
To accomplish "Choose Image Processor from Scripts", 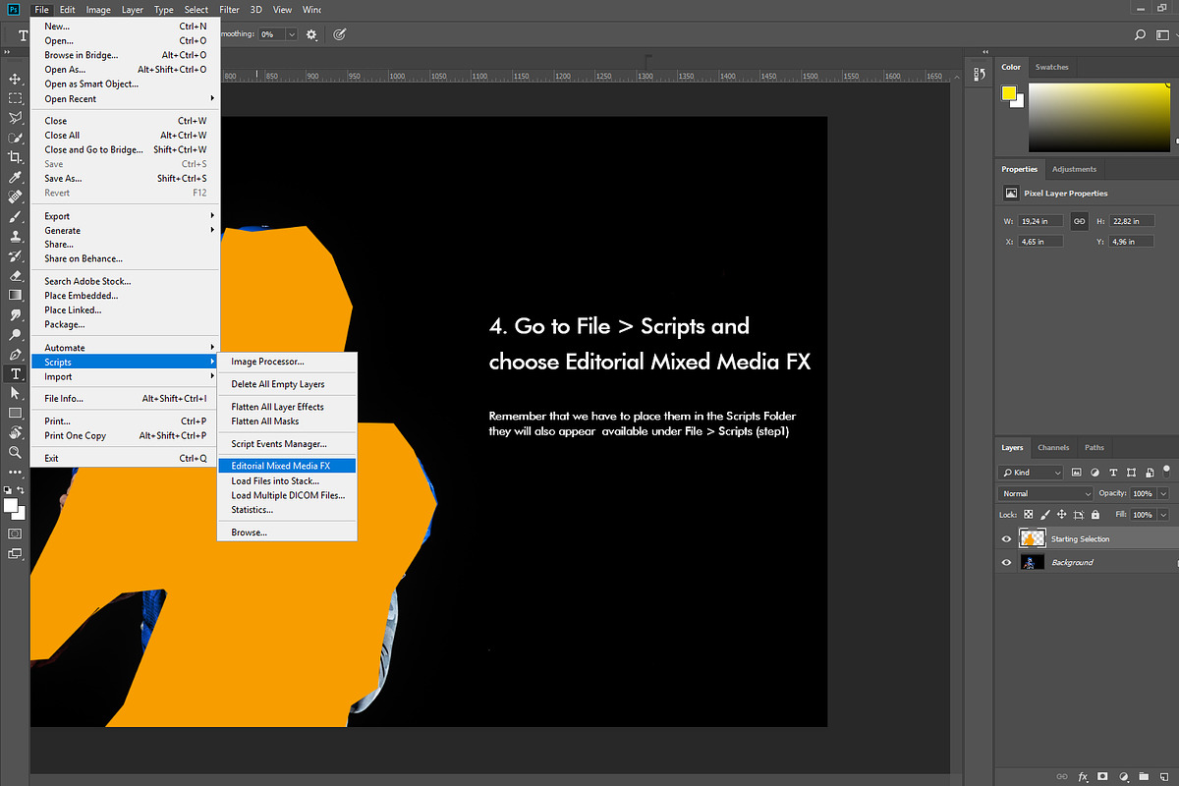I will pyautogui.click(x=287, y=362).
